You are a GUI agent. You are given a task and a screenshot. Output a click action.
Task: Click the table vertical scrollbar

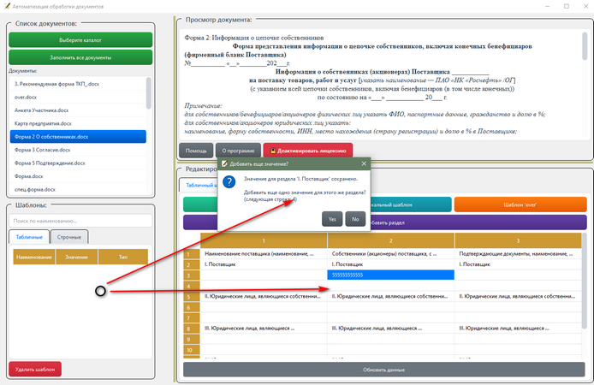[585, 280]
